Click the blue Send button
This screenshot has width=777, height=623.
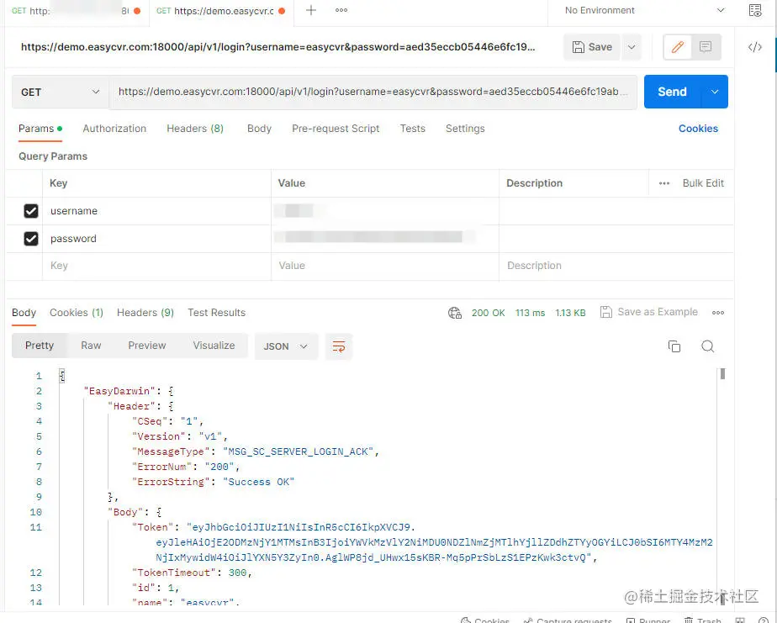click(x=672, y=92)
